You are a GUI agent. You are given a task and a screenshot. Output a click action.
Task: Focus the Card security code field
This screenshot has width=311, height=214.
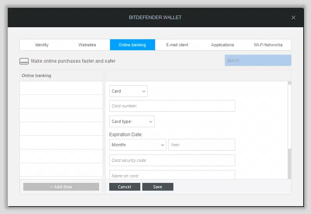point(172,160)
